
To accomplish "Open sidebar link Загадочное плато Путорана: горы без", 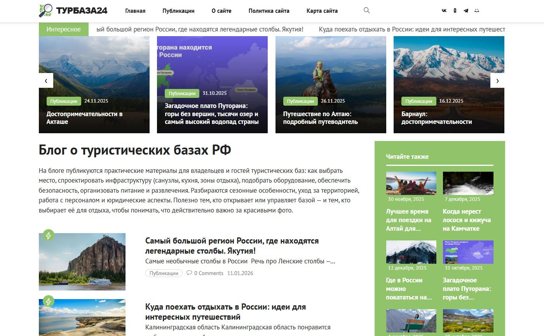I will pyautogui.click(x=467, y=289).
